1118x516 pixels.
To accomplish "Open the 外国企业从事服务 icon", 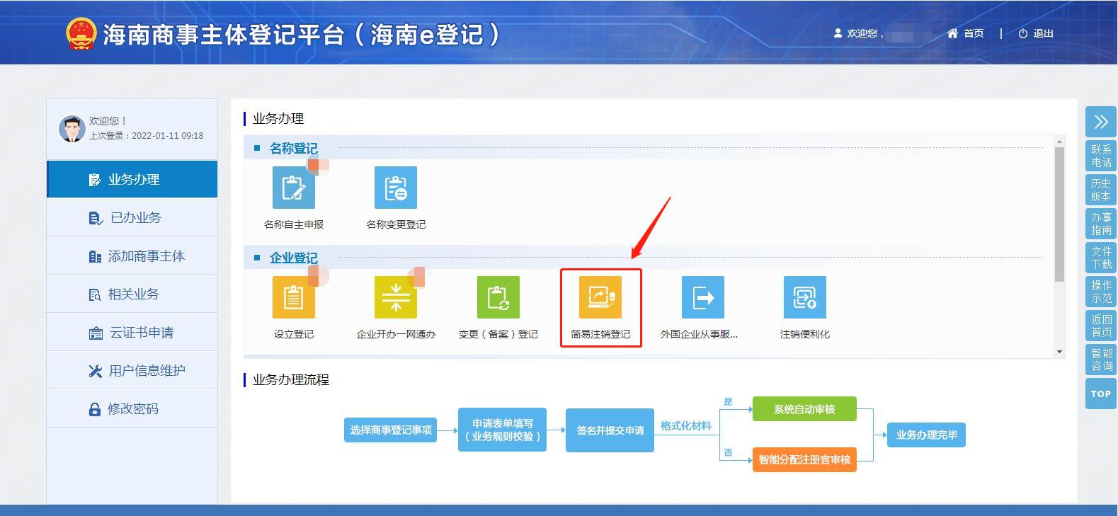I will tap(702, 298).
